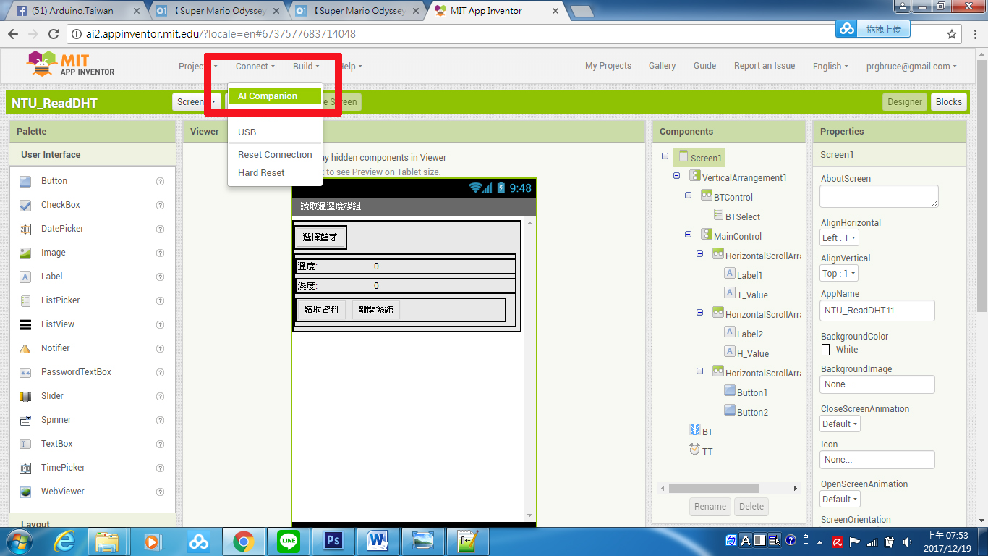
Task: Open the Guide link
Action: [704, 66]
